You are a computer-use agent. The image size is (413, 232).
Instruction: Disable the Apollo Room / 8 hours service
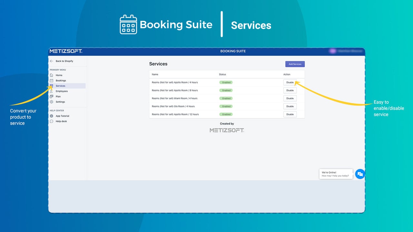point(290,90)
